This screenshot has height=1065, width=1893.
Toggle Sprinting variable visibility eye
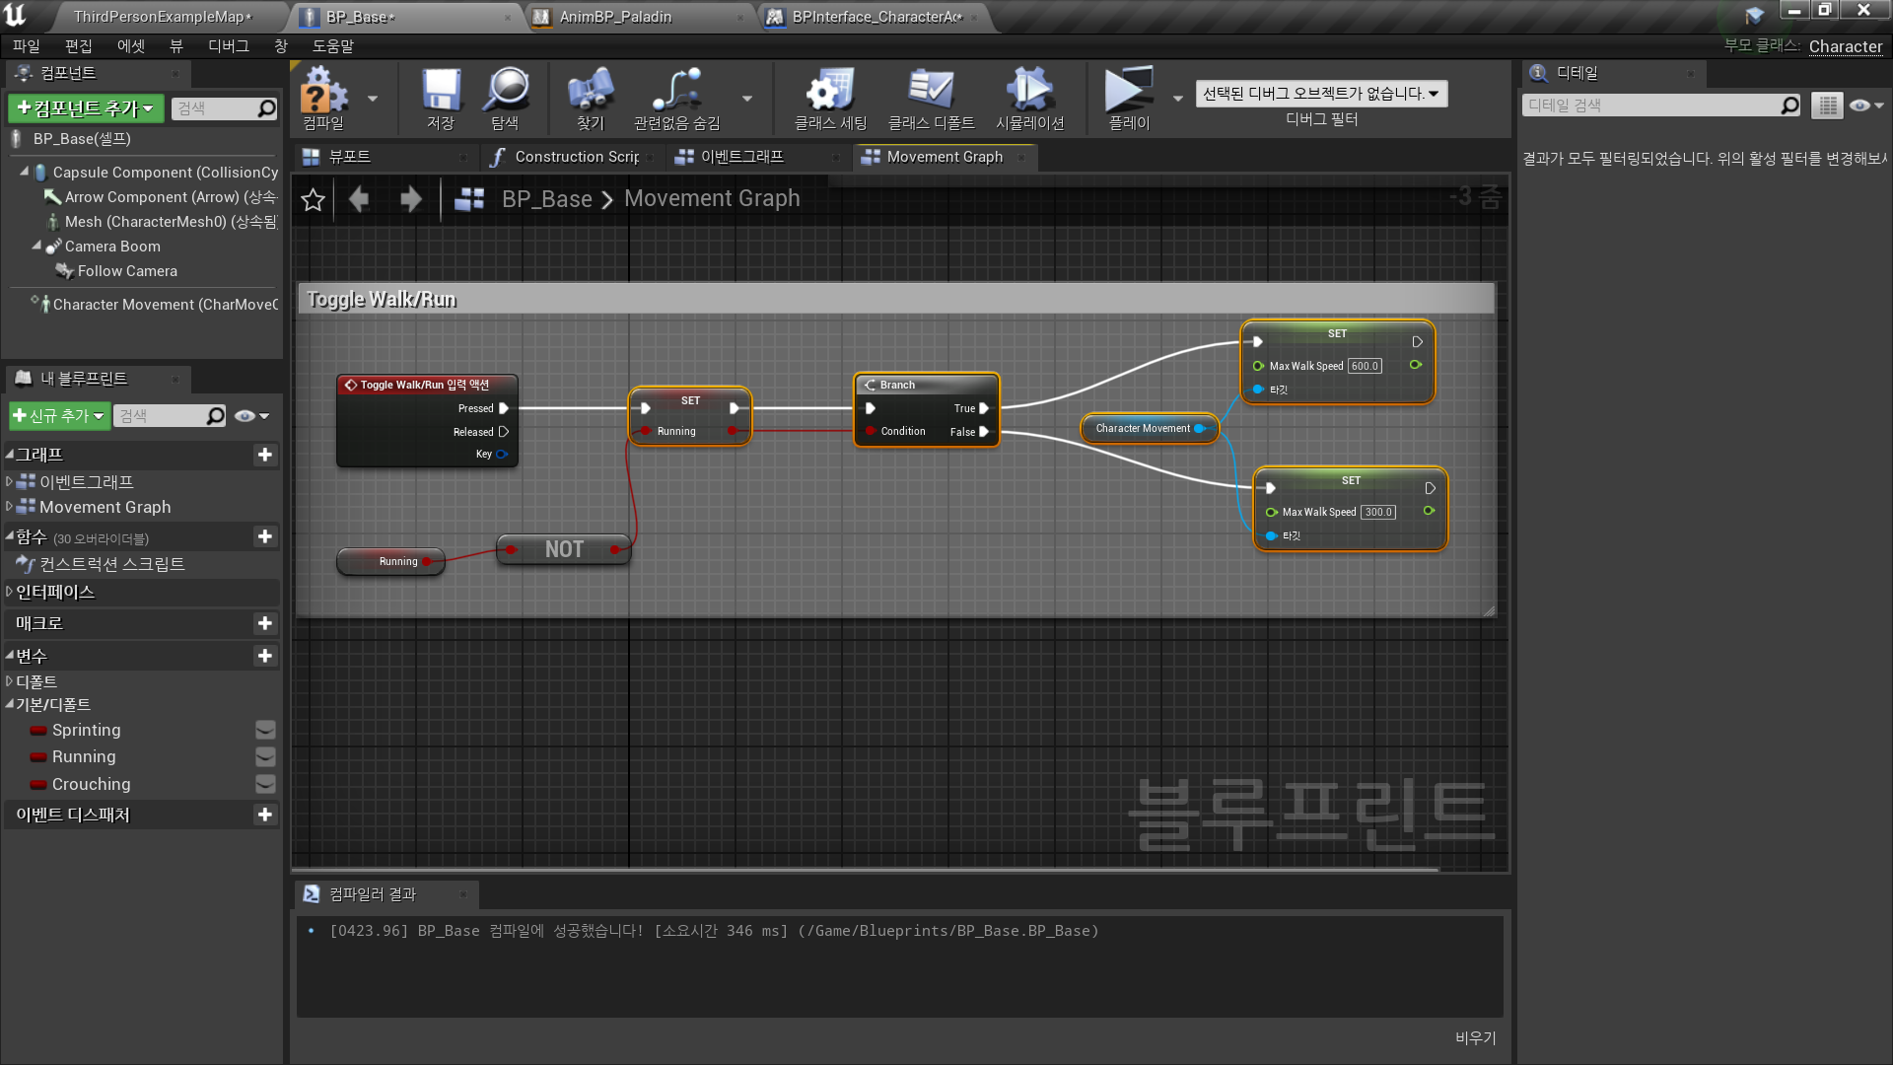[x=265, y=731]
